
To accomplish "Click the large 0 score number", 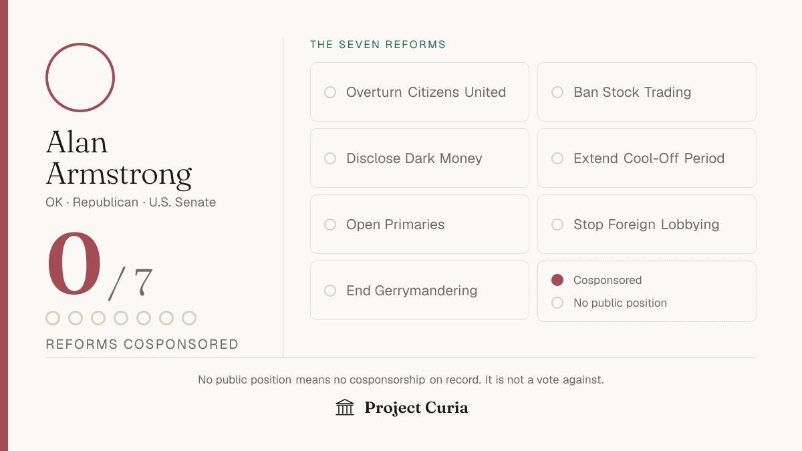I will pos(74,265).
